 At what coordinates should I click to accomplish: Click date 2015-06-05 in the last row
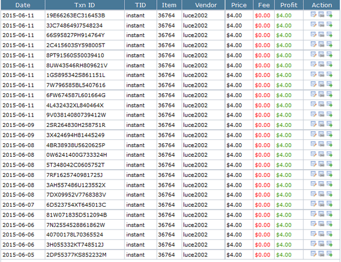18,254
